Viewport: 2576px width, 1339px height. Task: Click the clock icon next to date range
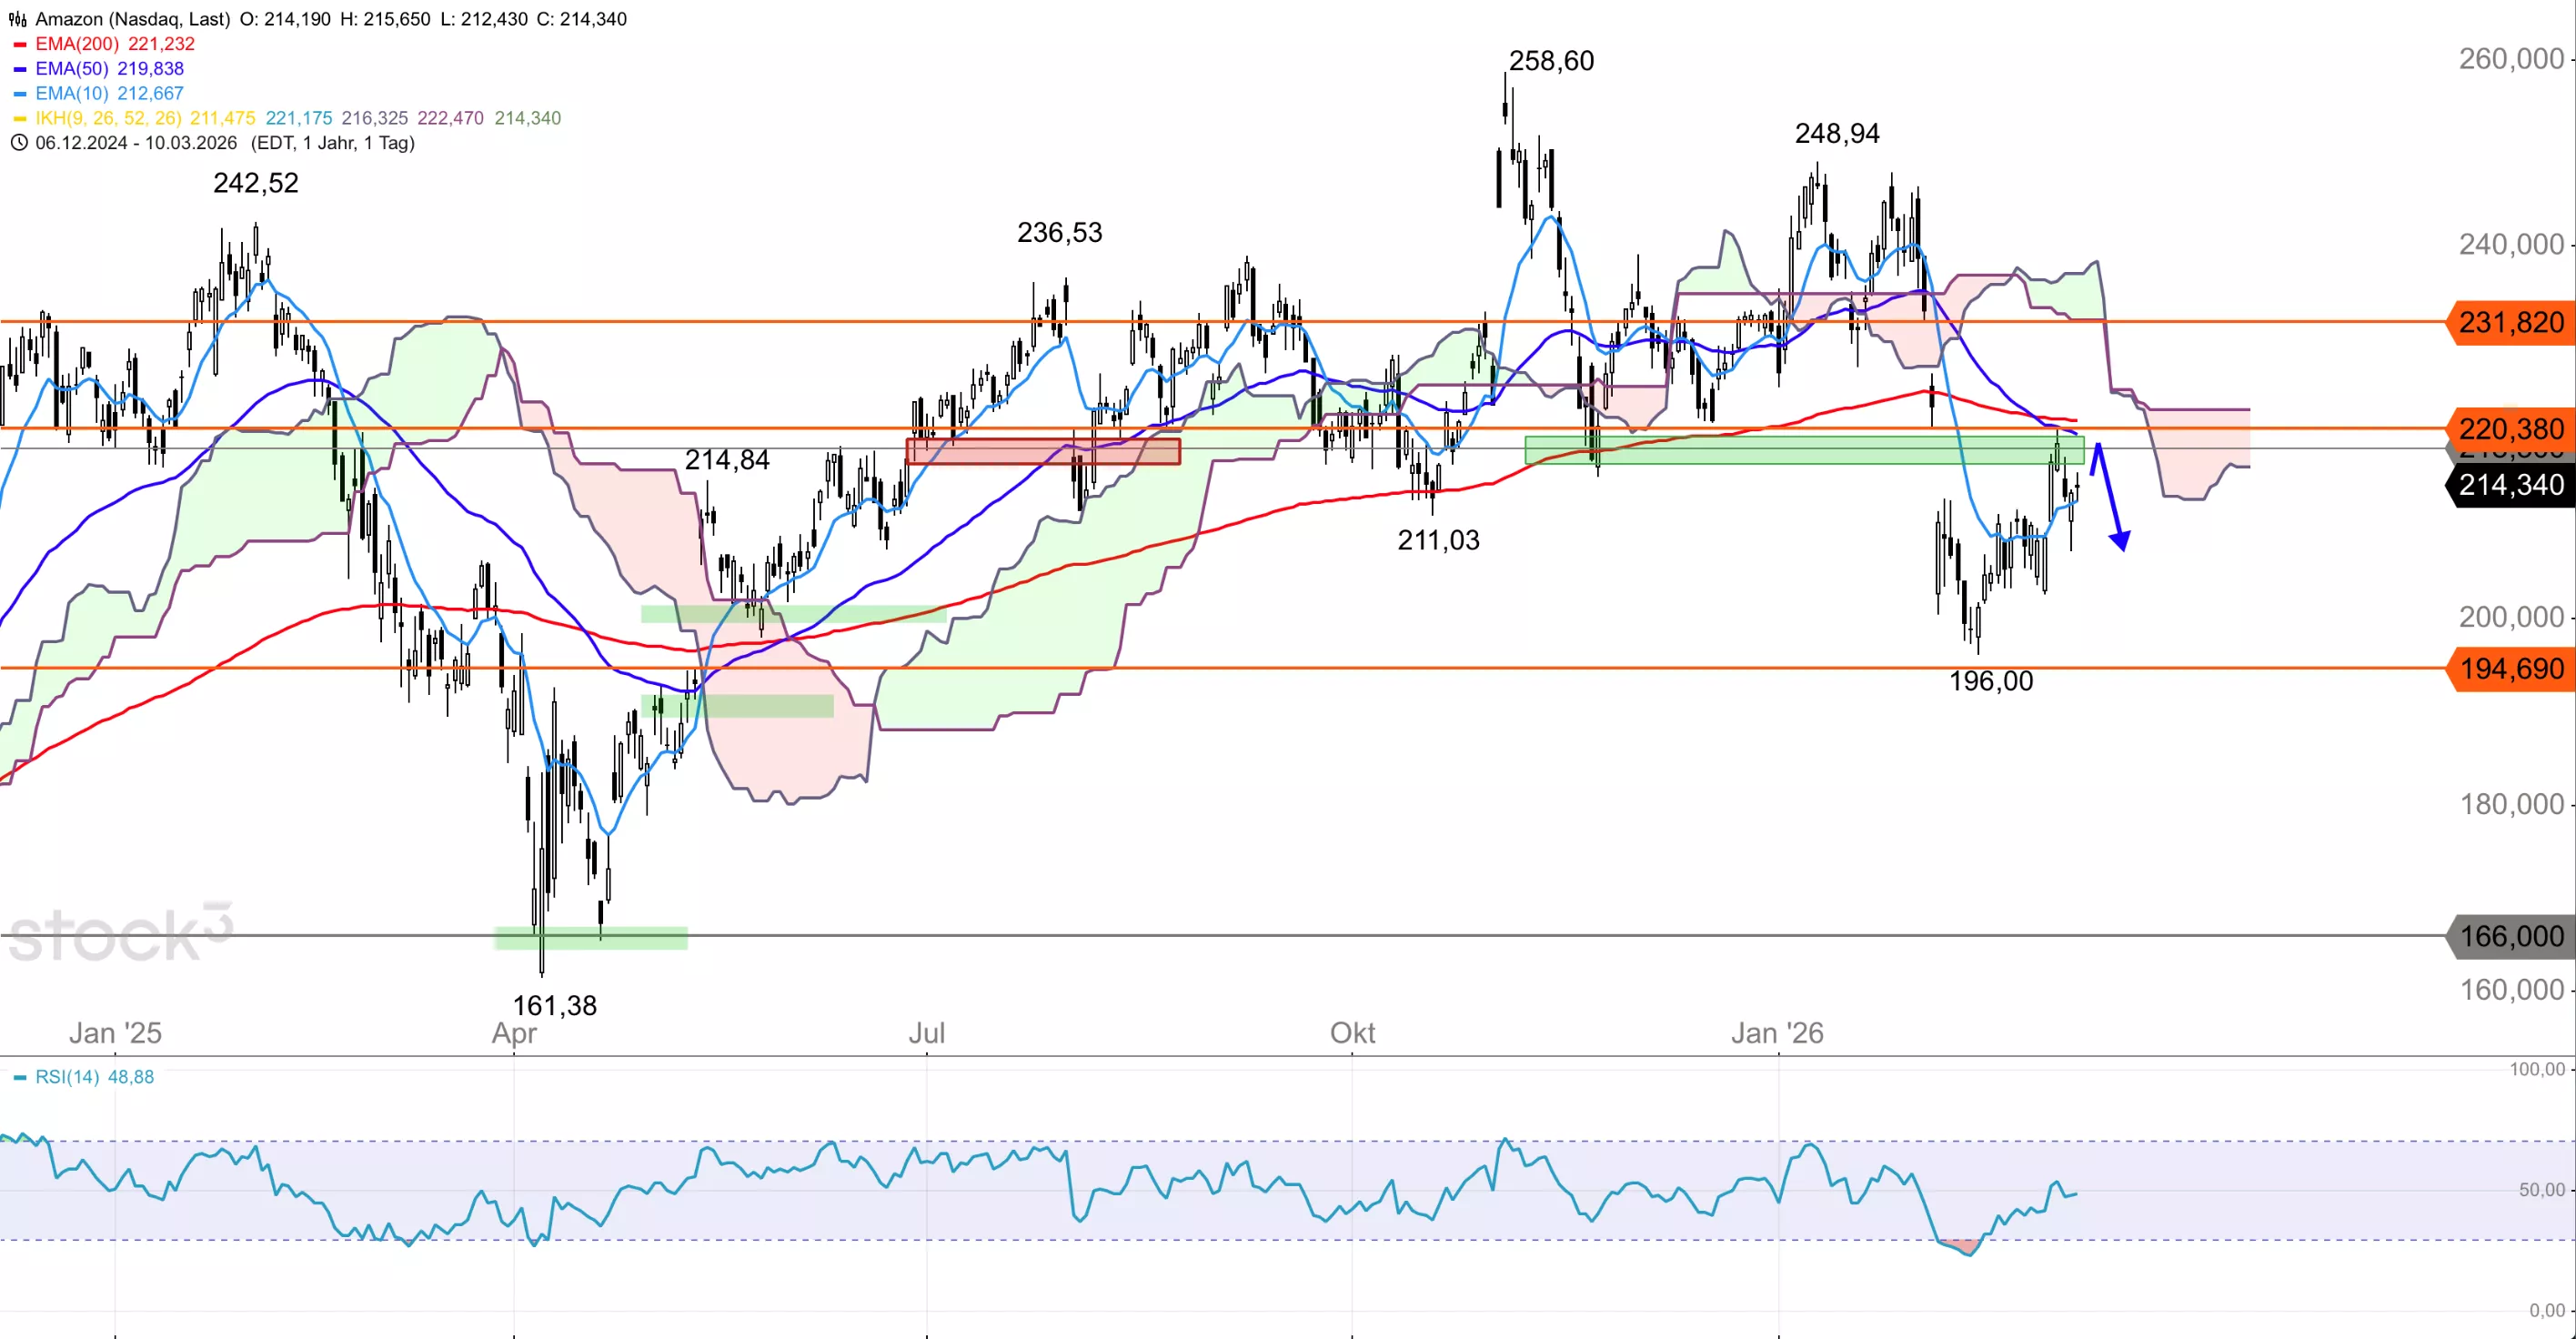click(18, 143)
